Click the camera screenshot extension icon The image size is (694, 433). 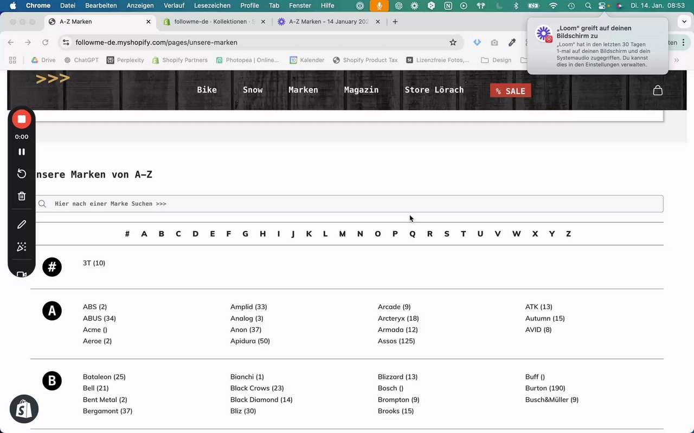click(x=494, y=42)
